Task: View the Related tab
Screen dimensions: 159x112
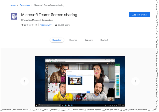Action: click(x=104, y=40)
